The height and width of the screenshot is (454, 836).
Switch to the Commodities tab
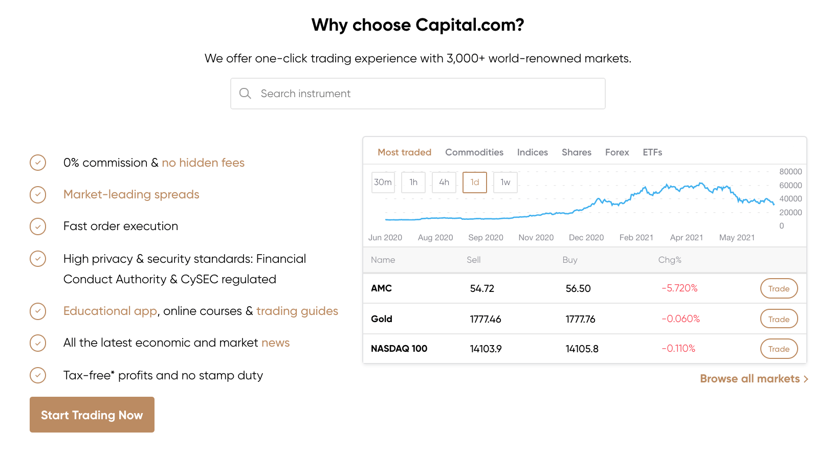[x=474, y=152]
